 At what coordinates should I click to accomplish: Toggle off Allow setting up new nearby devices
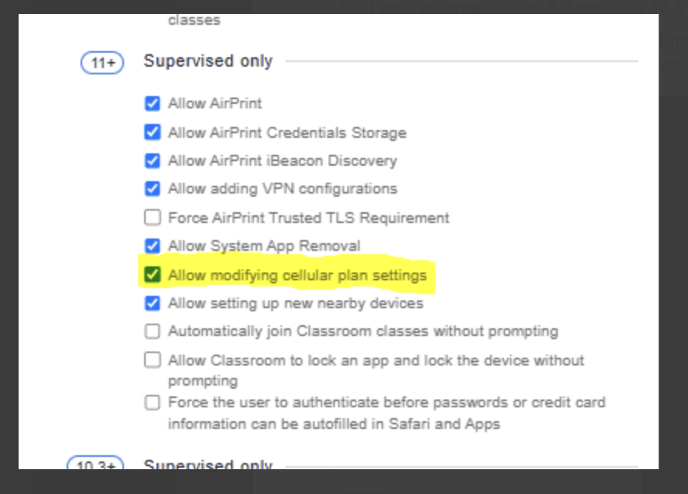coord(152,304)
